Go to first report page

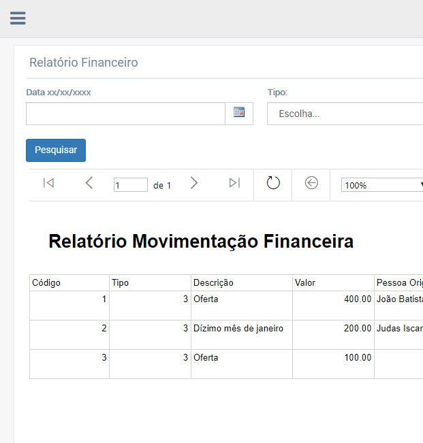[48, 183]
